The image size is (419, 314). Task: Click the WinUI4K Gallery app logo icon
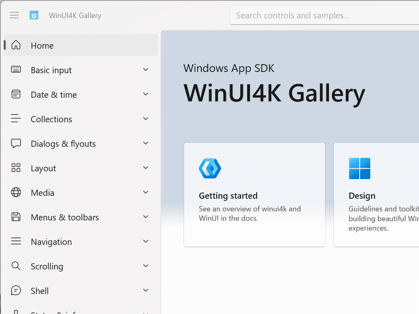(x=34, y=15)
